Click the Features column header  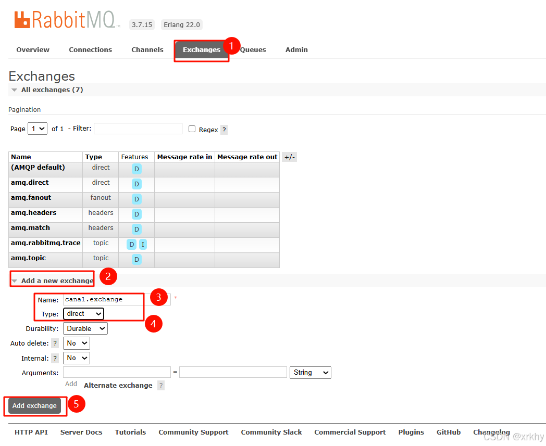pos(134,157)
